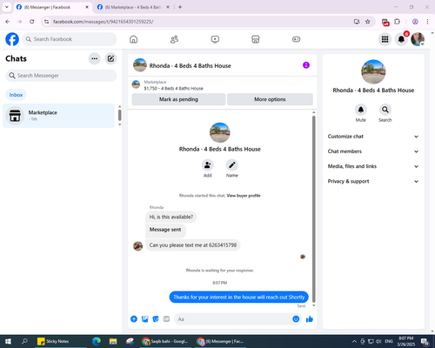The height and width of the screenshot is (348, 435).
Task: Expand Chat members section
Action: point(373,151)
